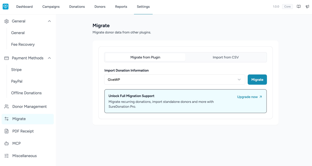The image size is (312, 166).
Task: Click the Core badge
Action: [x=287, y=7]
